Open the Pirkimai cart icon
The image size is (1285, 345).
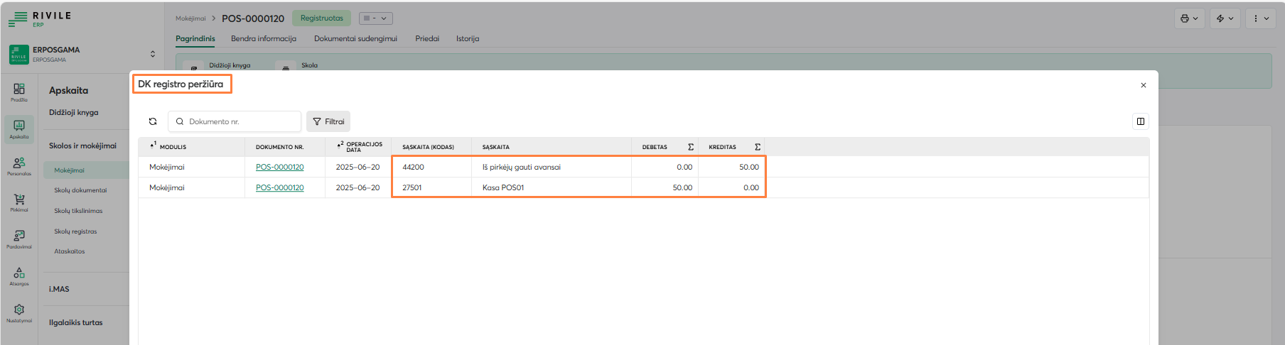tap(19, 202)
